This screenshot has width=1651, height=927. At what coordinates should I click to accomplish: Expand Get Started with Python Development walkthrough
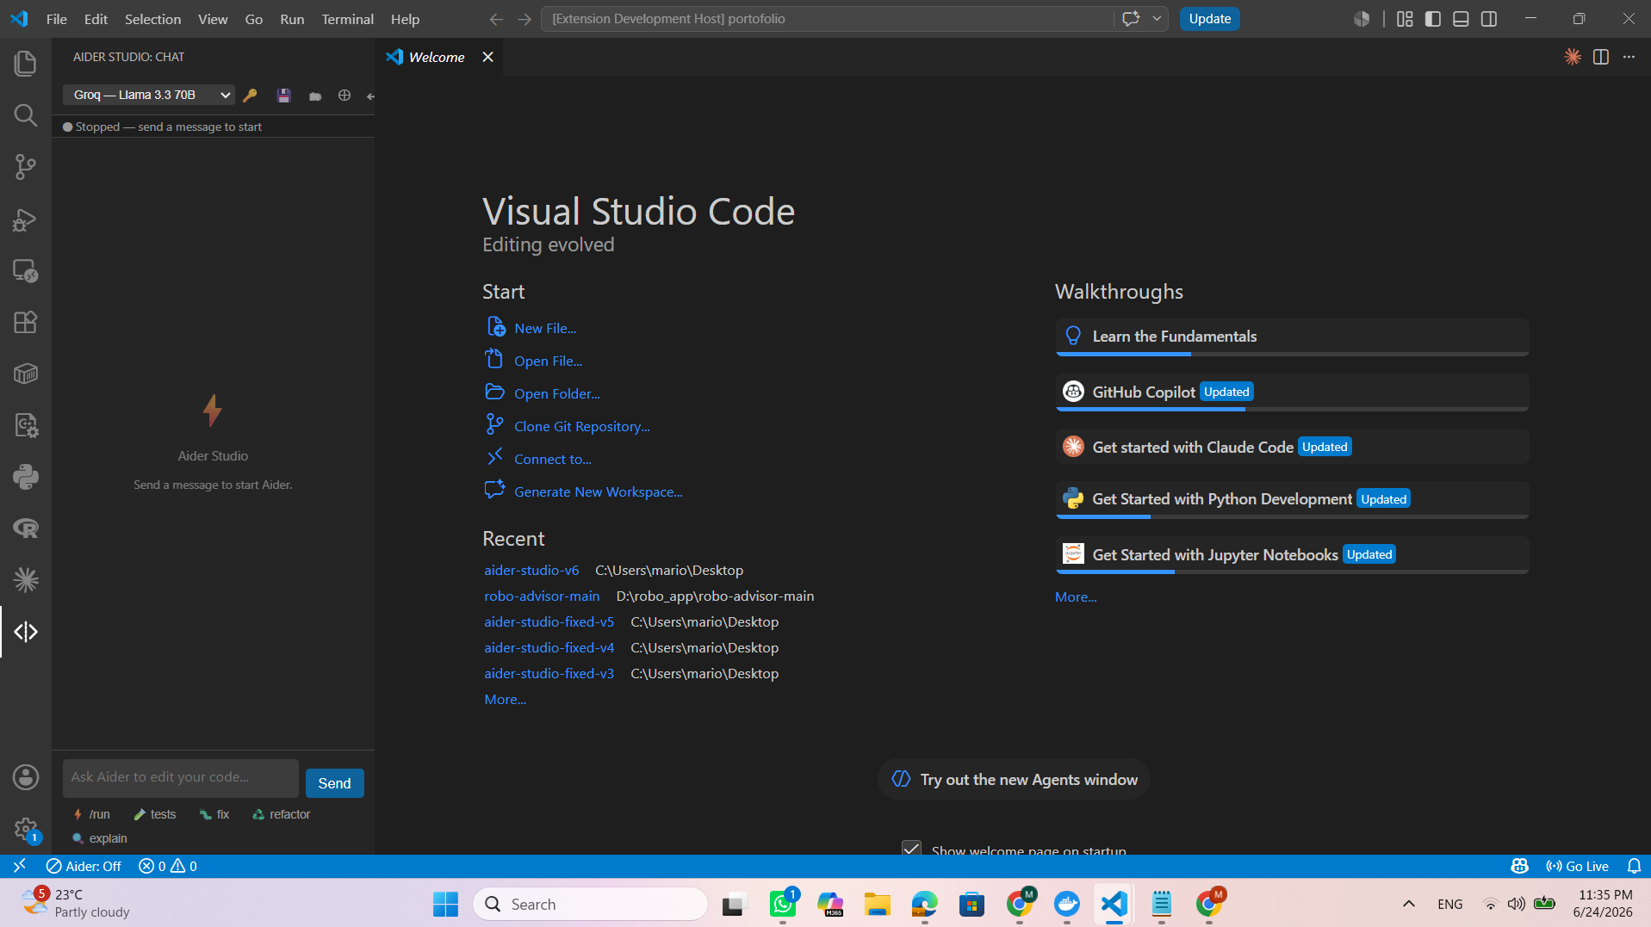pos(1292,499)
